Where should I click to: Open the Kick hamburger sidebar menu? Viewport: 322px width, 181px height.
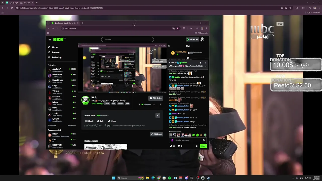tap(50, 39)
